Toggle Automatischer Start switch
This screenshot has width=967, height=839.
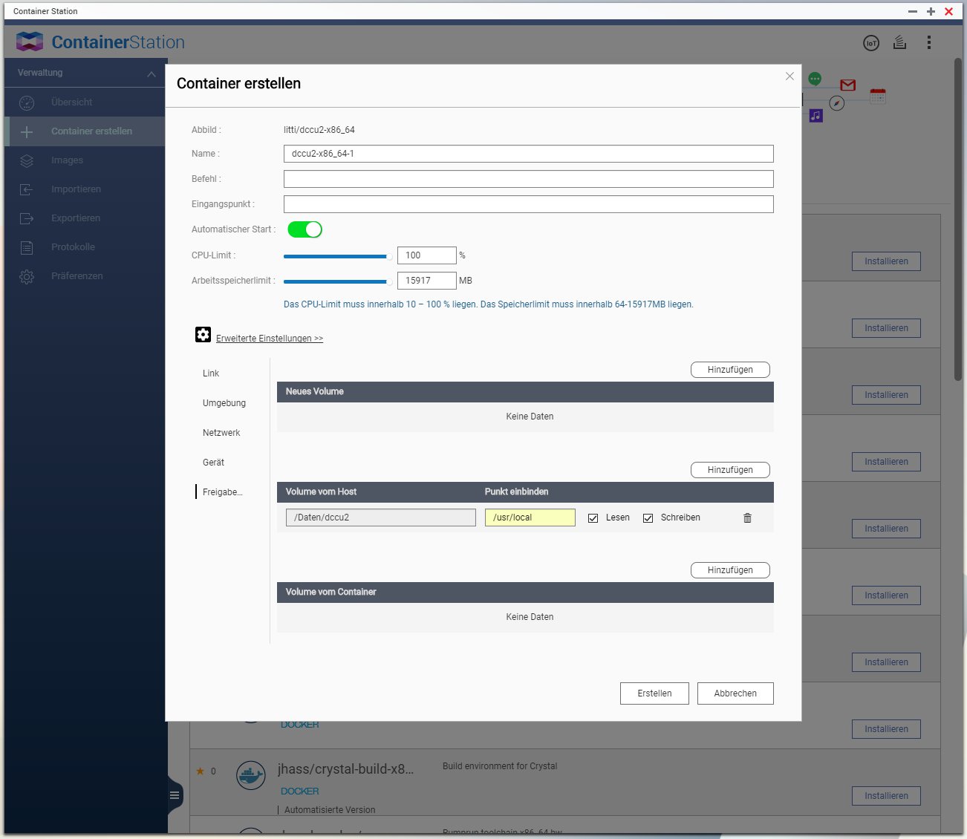[x=305, y=229]
